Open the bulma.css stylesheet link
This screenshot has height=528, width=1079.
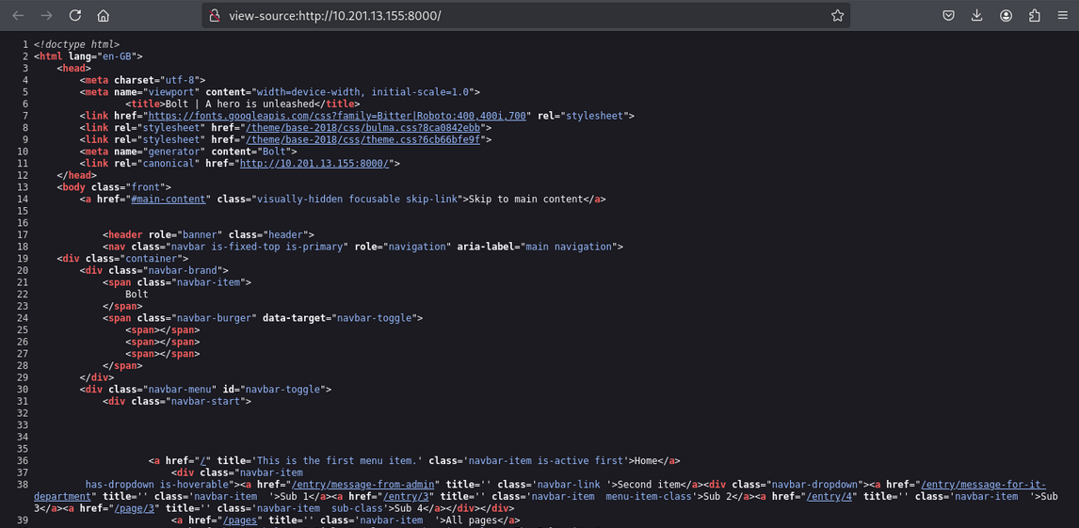[x=363, y=128]
